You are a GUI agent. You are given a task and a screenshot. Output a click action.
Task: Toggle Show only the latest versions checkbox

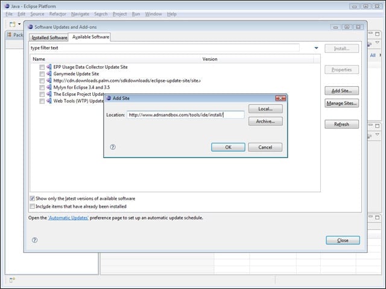click(x=32, y=198)
